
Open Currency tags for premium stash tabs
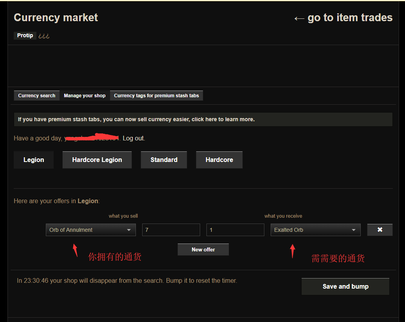point(156,96)
